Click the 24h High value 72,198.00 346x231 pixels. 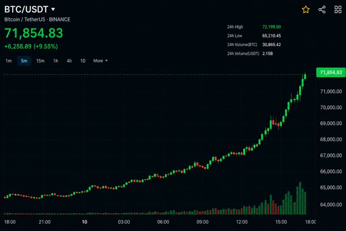point(271,27)
